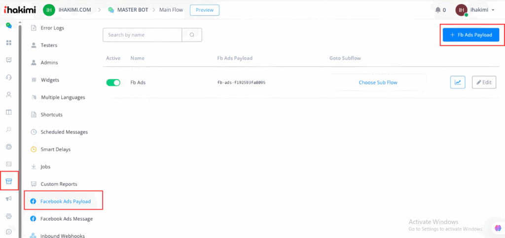Click the Edit button for Fb Ads
Image resolution: width=505 pixels, height=238 pixels.
pos(484,82)
